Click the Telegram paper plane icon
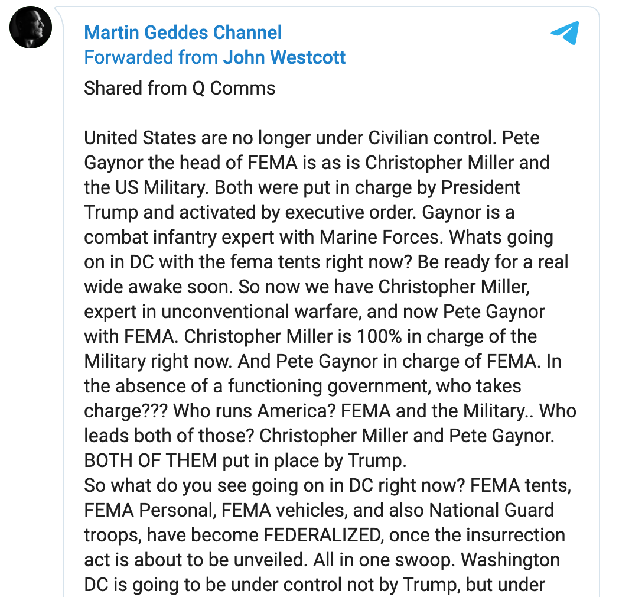Screen dimensions: 619x597 pyautogui.click(x=564, y=33)
